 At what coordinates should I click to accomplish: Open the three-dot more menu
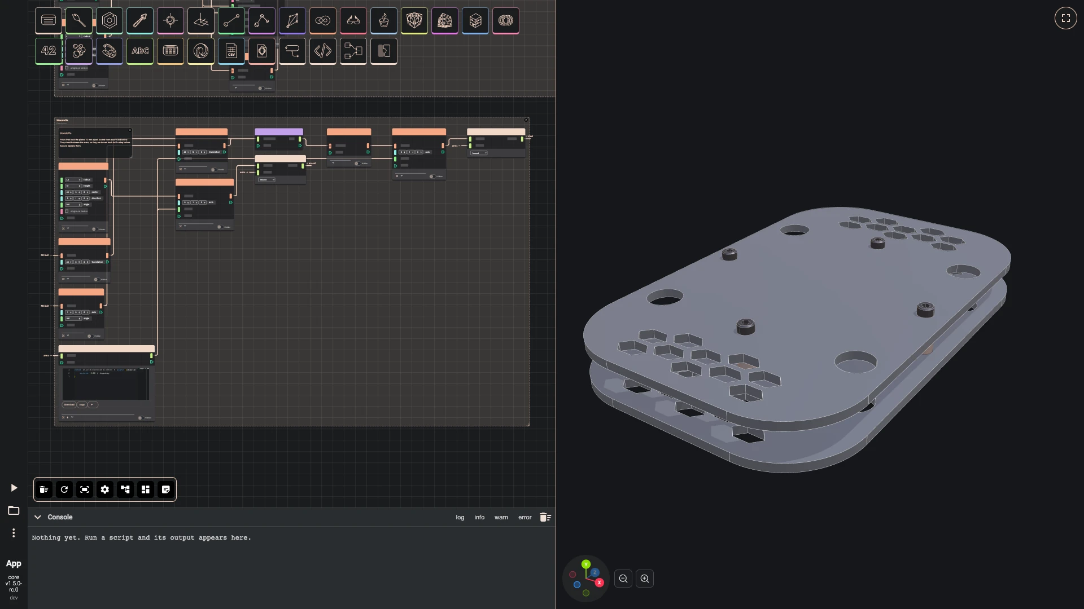tap(14, 533)
